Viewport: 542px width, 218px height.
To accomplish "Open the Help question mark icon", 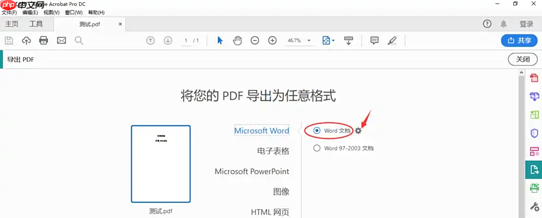I will click(487, 24).
